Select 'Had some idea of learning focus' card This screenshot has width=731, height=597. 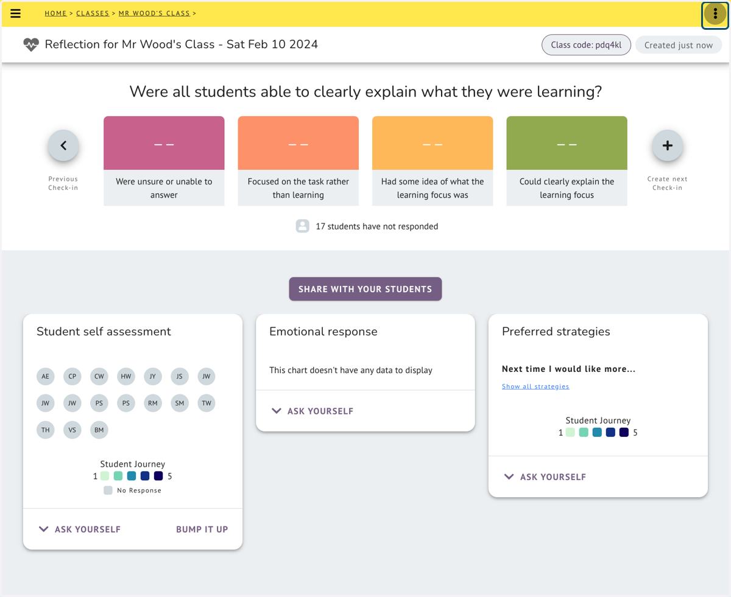433,161
